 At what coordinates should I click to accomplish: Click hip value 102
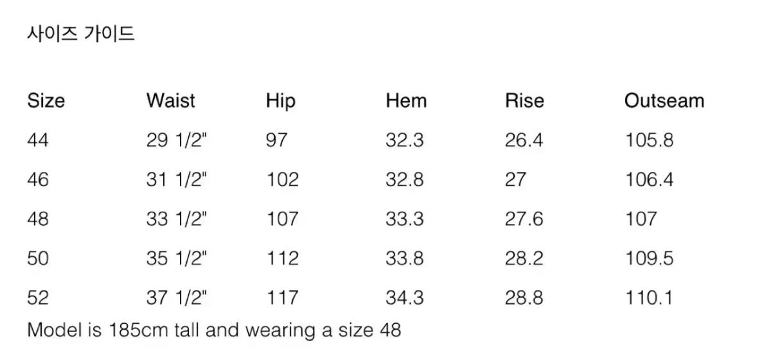tap(283, 180)
